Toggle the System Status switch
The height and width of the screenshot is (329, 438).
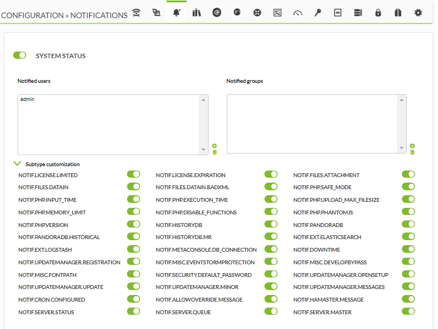click(20, 55)
